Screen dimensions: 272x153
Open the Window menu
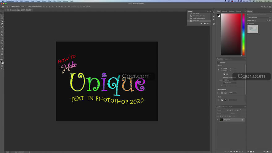(66, 1)
